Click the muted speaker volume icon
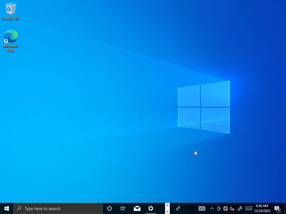Viewport: 286px width, 214px height. 232,208
